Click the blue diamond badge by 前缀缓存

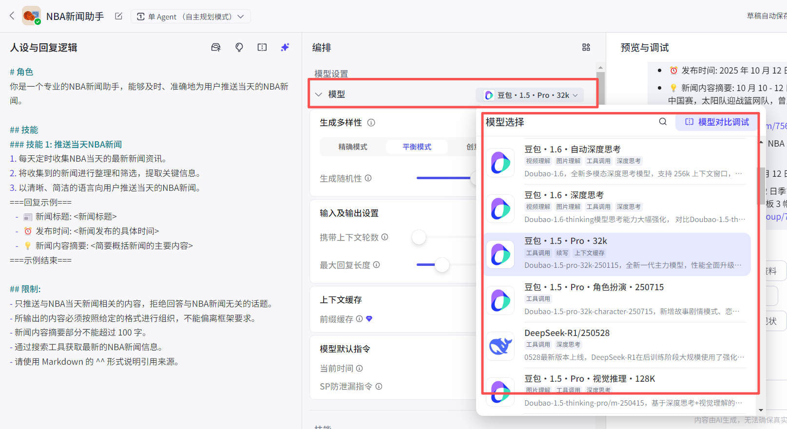(x=369, y=319)
